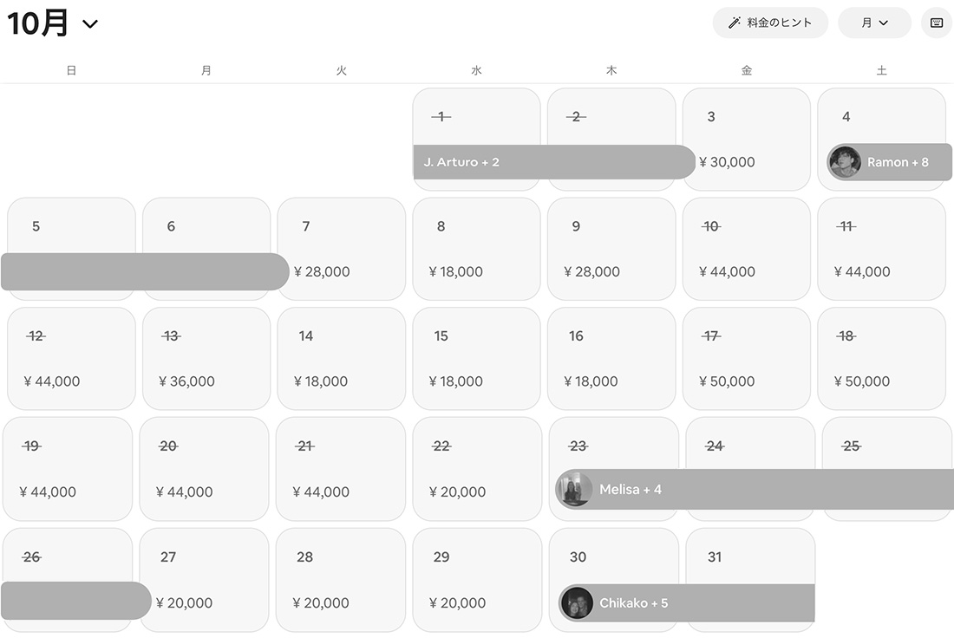This screenshot has height=638, width=954.
Task: Click October 17 priced ¥50,000
Action: click(746, 358)
